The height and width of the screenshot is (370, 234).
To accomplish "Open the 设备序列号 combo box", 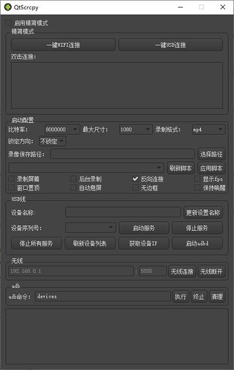I will coord(91,228).
